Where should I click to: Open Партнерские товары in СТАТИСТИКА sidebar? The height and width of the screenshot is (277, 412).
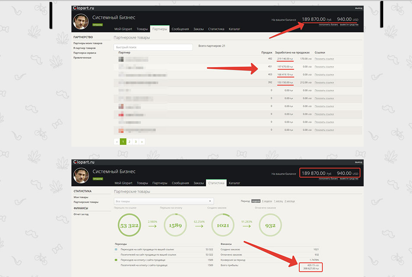(x=86, y=202)
